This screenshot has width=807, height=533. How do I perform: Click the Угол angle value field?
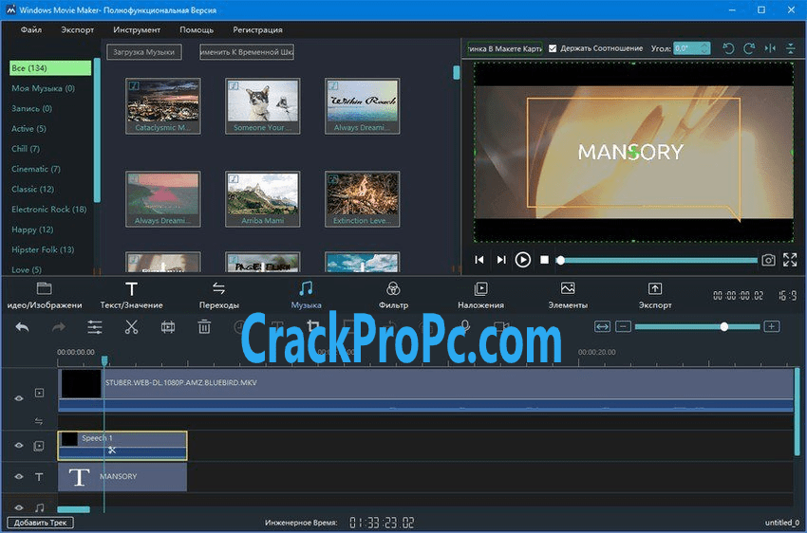[687, 48]
